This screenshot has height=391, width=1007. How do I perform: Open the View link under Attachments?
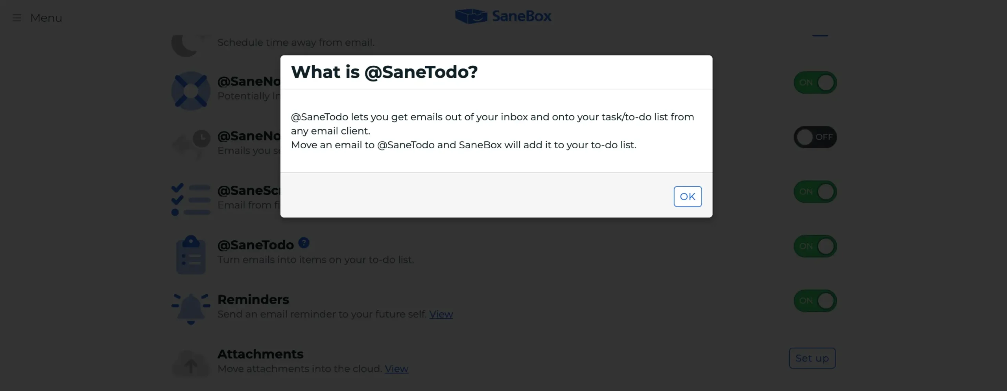click(x=397, y=369)
